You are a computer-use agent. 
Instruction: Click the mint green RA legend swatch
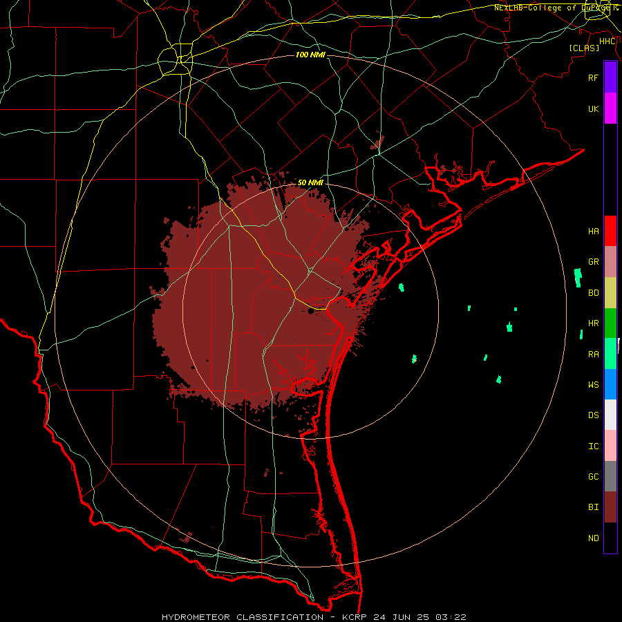click(x=610, y=354)
